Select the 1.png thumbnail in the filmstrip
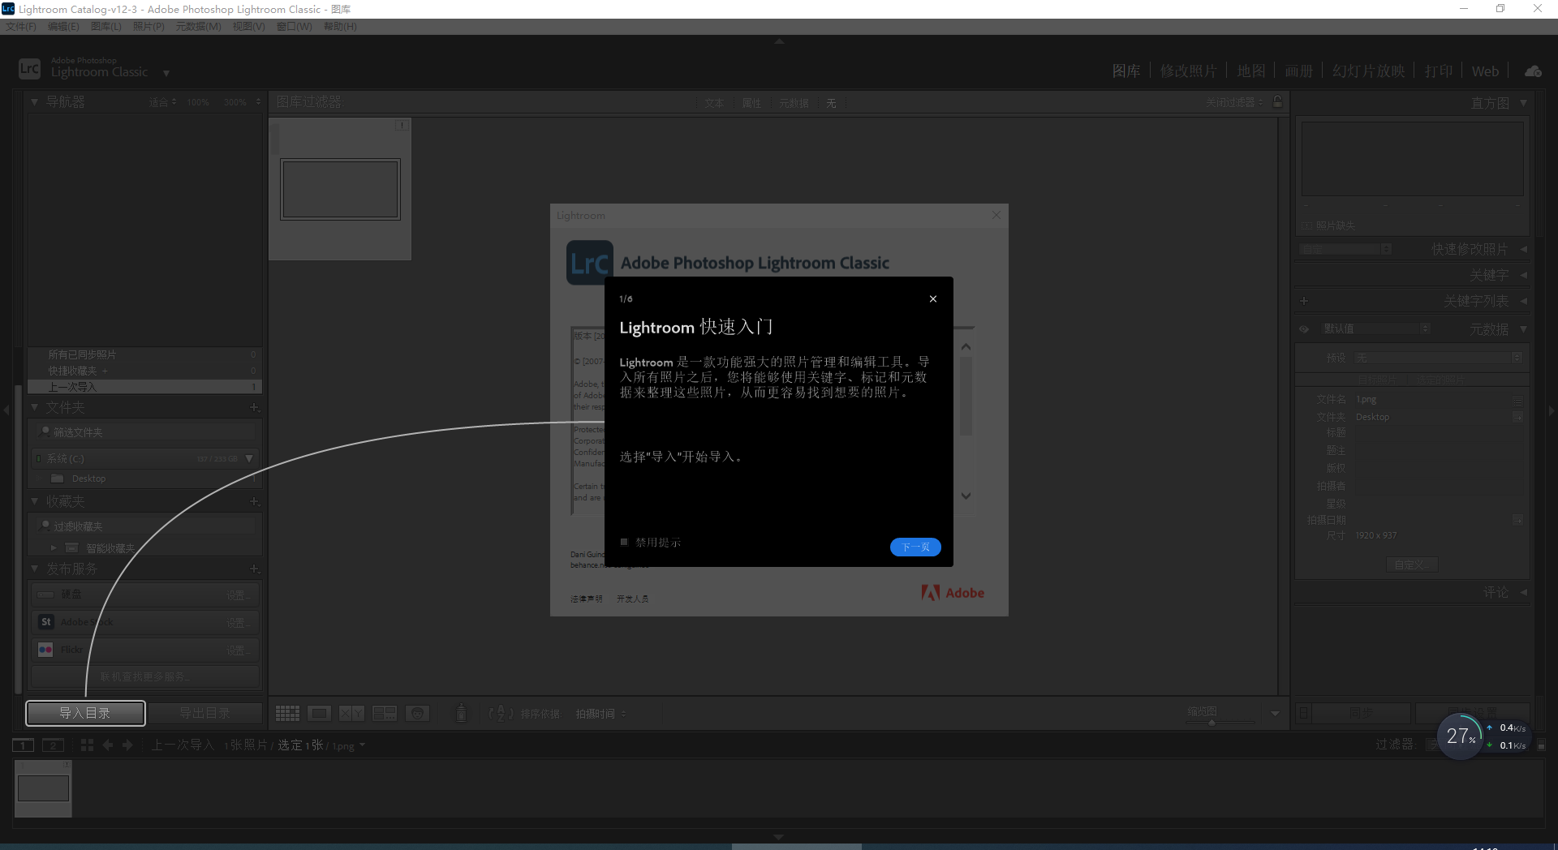 click(42, 788)
